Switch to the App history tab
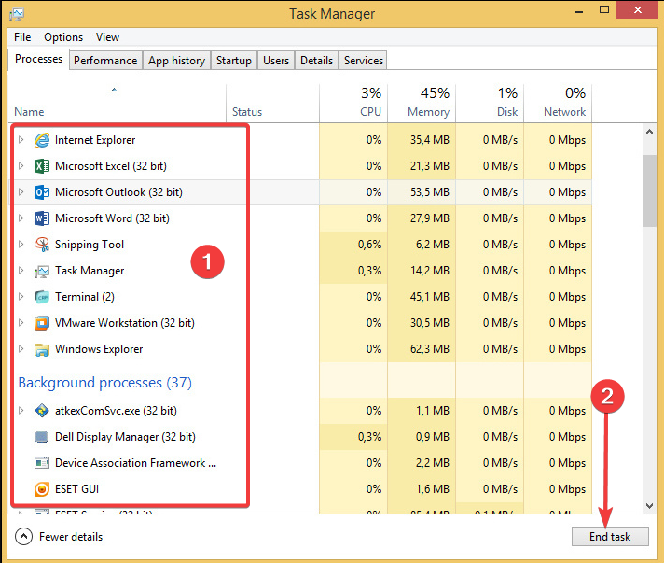Screen dimensions: 664x563 [x=176, y=60]
